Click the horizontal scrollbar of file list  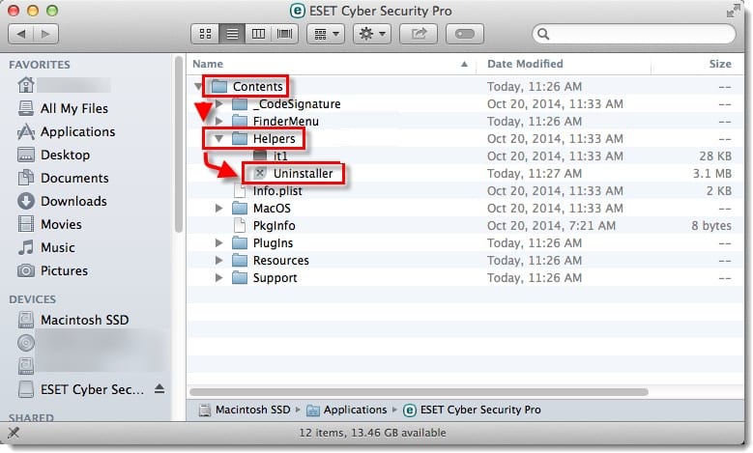pos(419,392)
